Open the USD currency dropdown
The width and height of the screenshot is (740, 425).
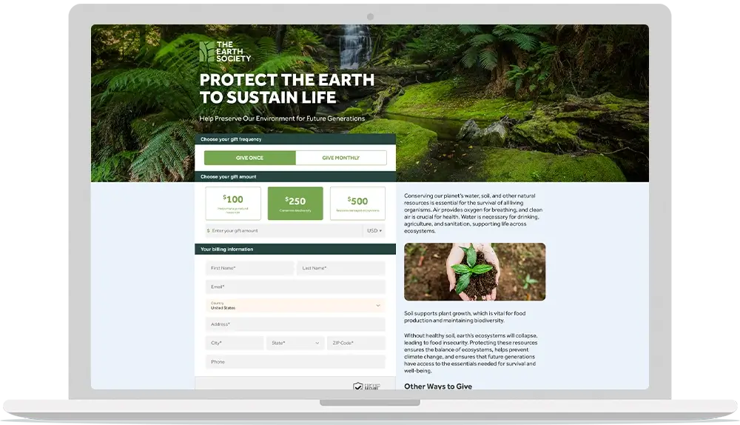coord(374,230)
